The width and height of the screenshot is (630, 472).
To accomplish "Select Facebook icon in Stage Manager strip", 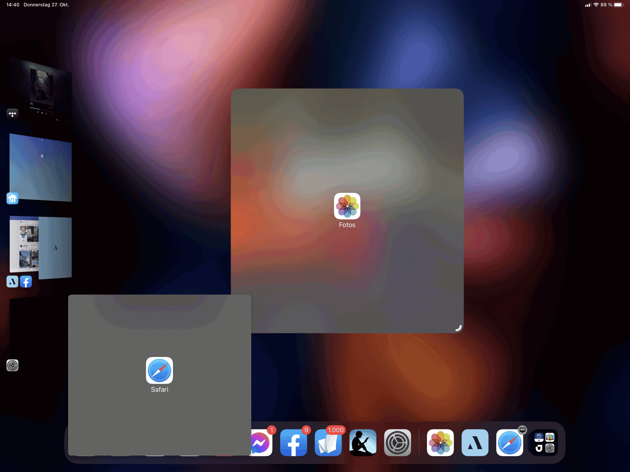I will point(26,281).
